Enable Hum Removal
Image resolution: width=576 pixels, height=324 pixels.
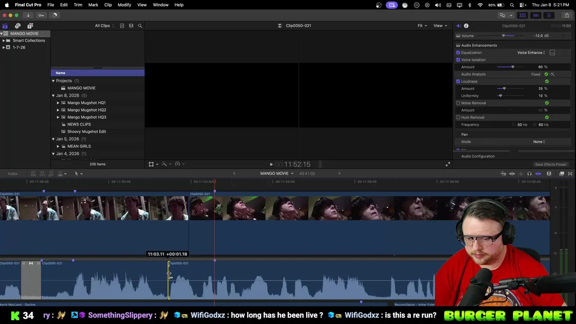click(458, 117)
